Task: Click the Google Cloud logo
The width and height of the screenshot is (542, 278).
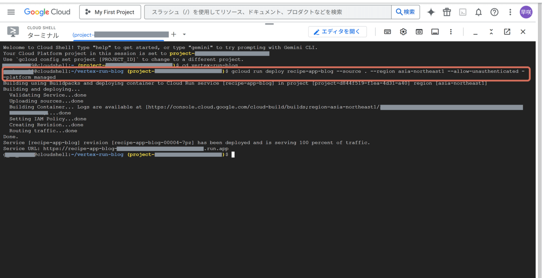Action: pos(47,12)
